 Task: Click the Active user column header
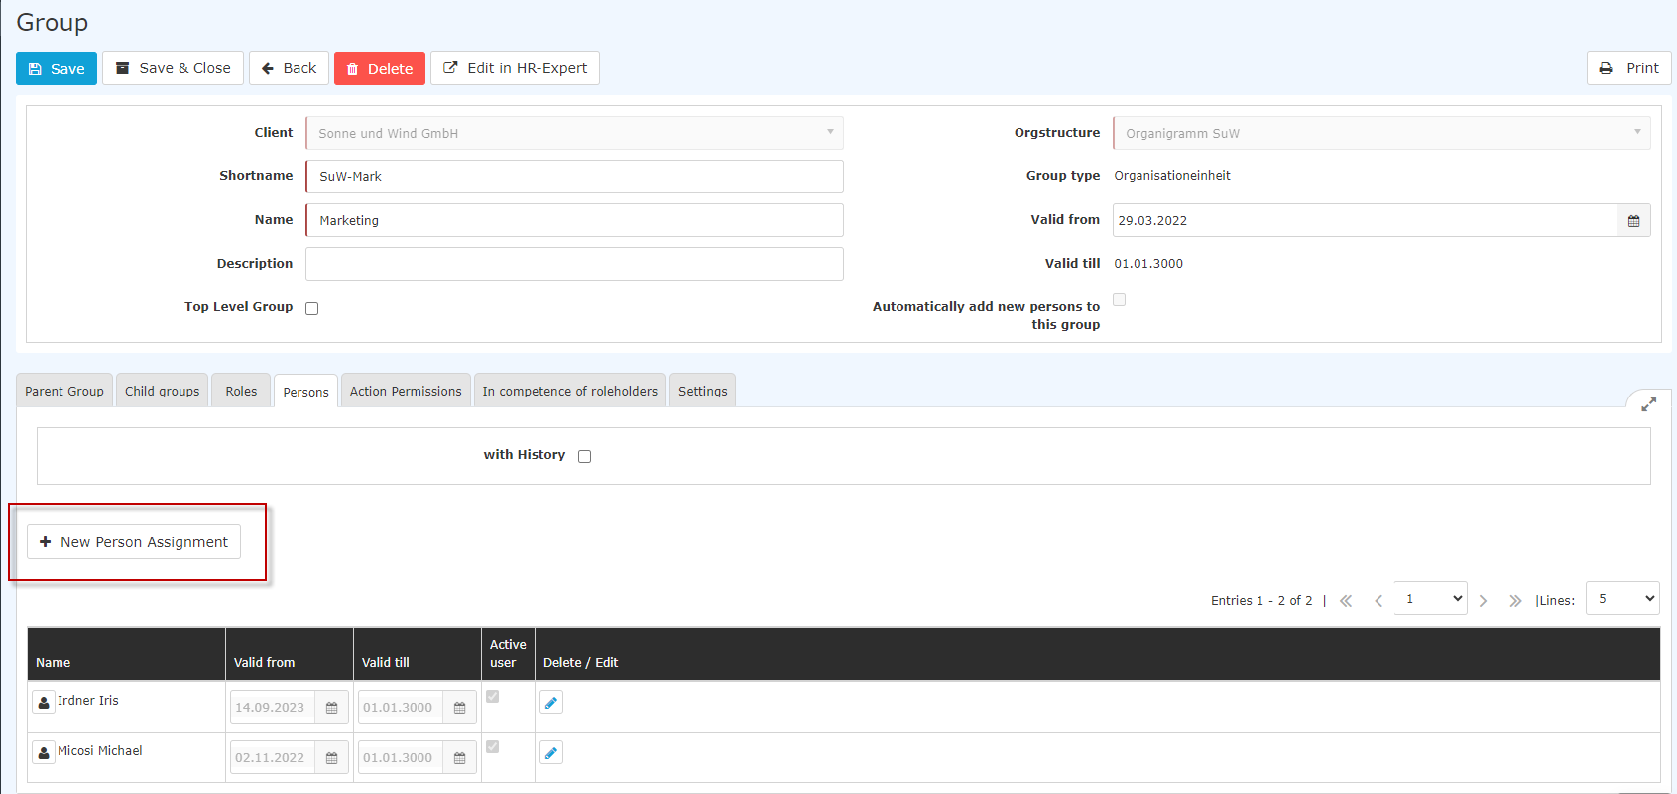coord(508,653)
